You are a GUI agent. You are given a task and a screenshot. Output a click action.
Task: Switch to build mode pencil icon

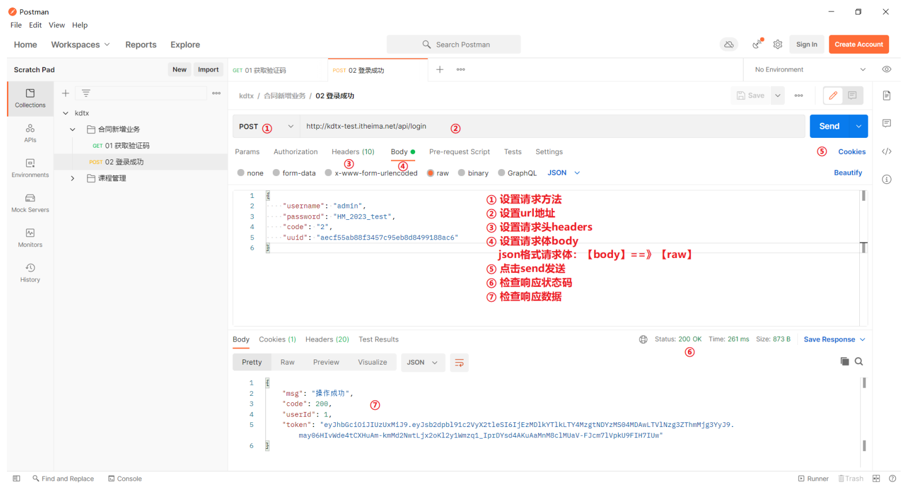click(833, 95)
